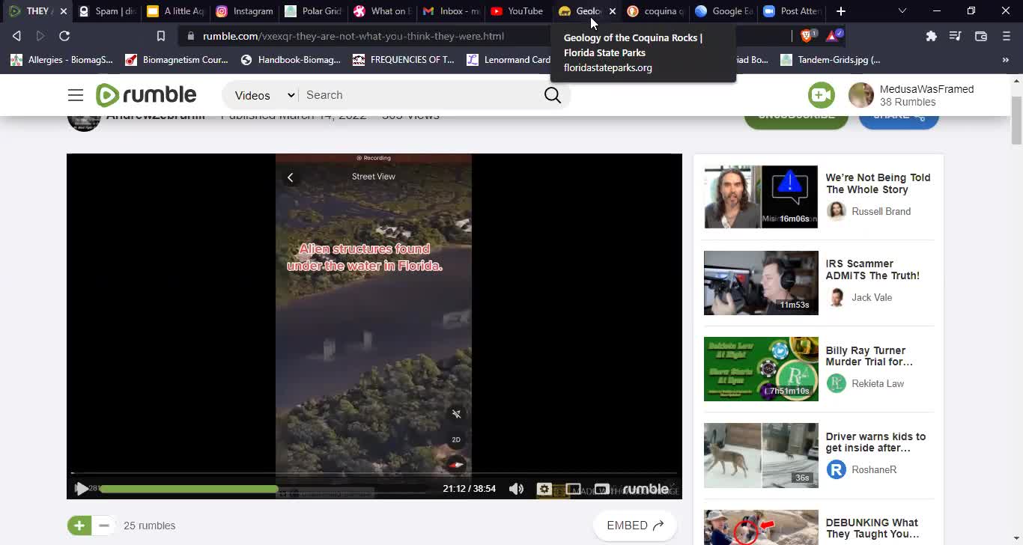Switch to the Google Earth tab

(x=723, y=11)
